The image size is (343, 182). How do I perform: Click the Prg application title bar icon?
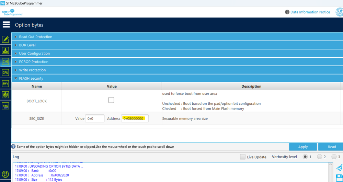point(3,3)
